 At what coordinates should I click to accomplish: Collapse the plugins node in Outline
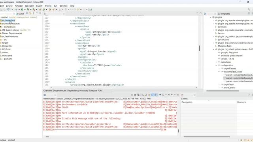point(211,17)
